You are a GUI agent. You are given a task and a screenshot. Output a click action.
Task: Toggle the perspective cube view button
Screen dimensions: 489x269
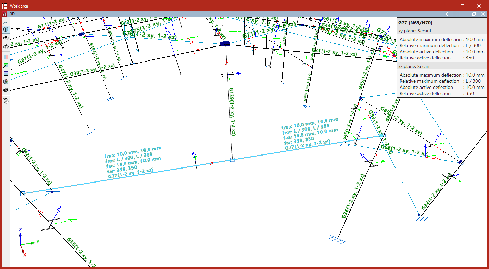click(x=6, y=30)
